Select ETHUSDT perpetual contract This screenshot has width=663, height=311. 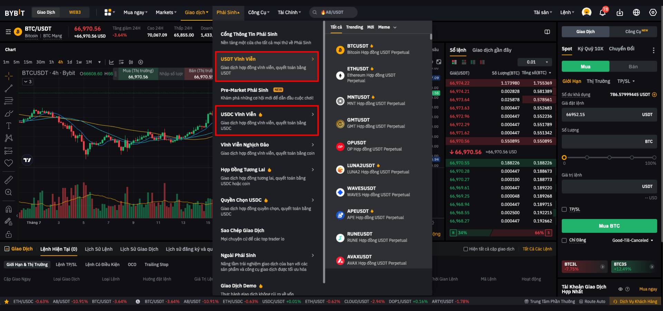pyautogui.click(x=378, y=75)
